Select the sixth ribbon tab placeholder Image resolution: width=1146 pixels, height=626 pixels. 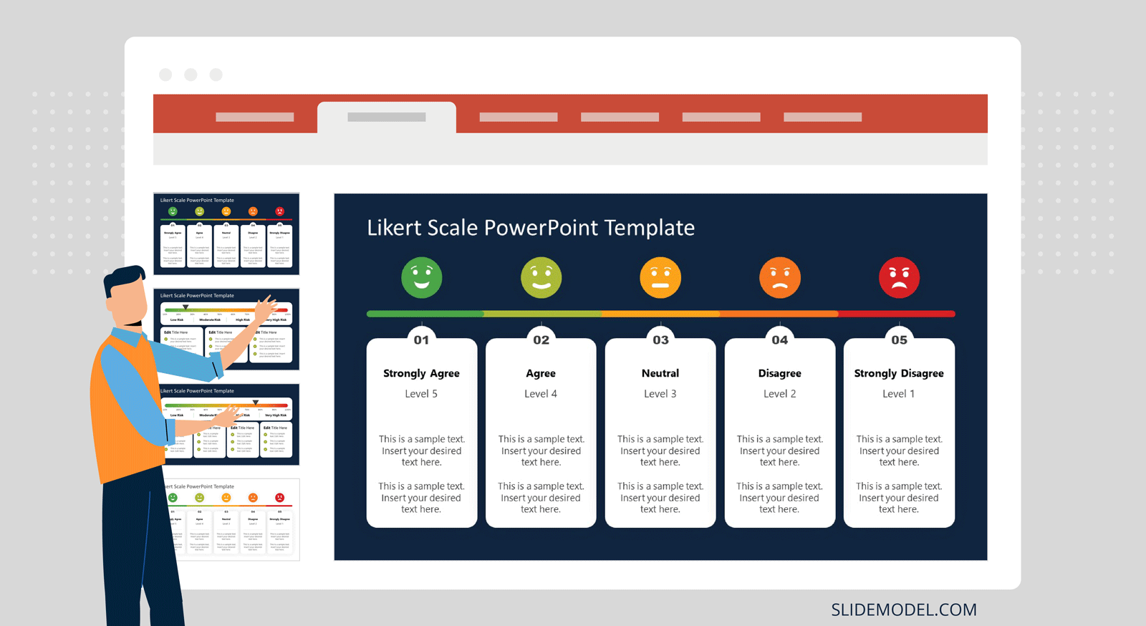click(x=823, y=117)
